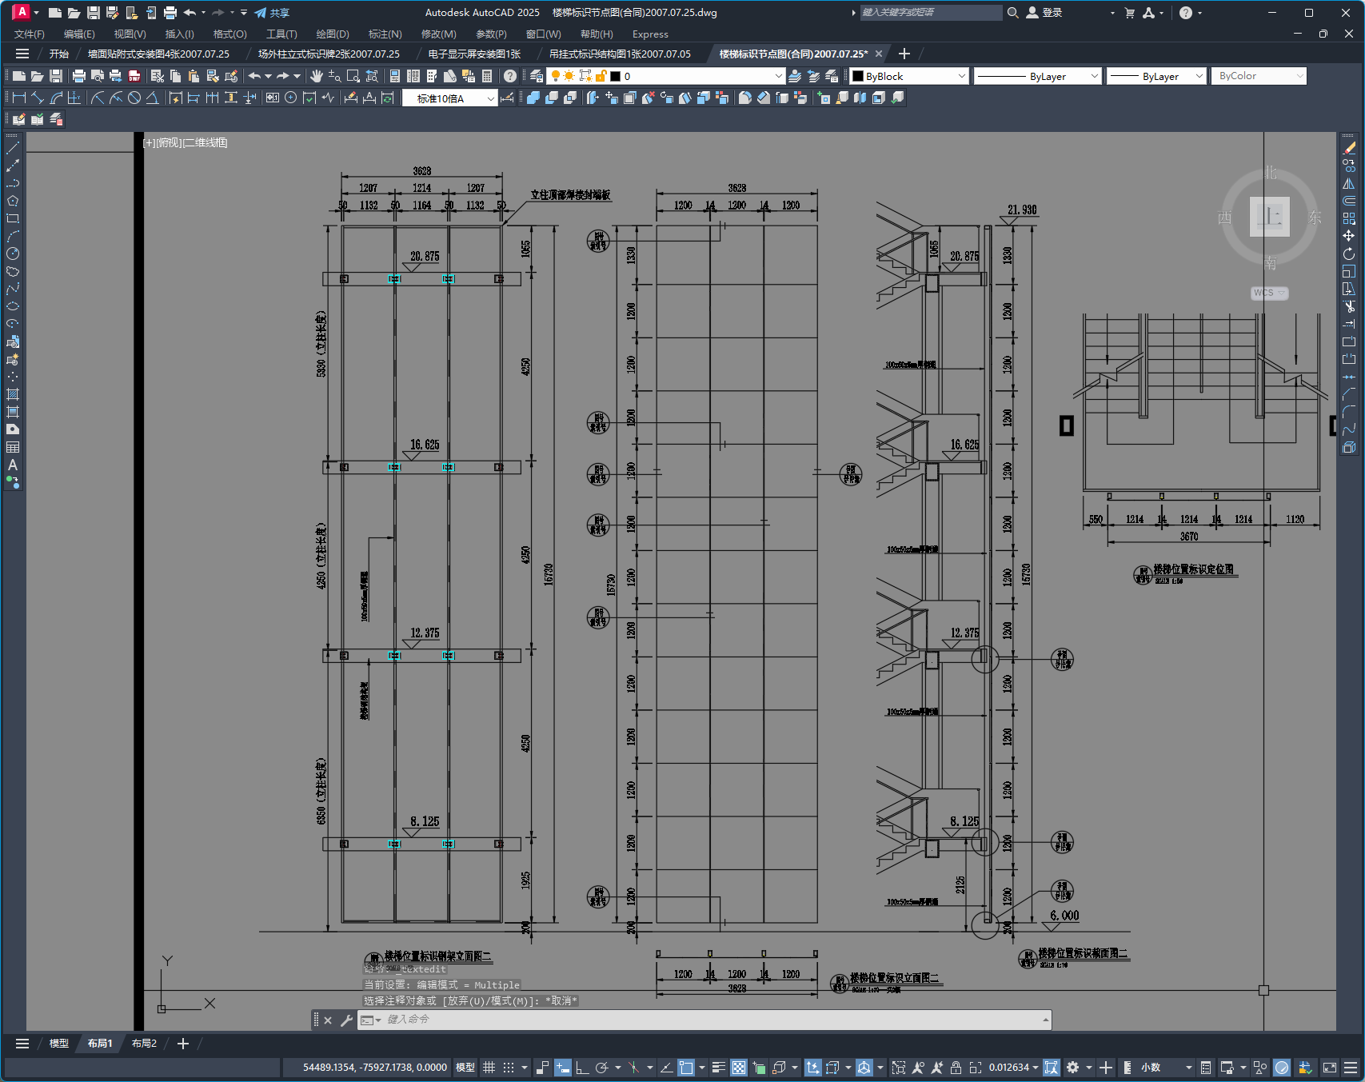Toggle drawing grid display in status bar
Viewport: 1365px width, 1082px height.
(489, 1067)
